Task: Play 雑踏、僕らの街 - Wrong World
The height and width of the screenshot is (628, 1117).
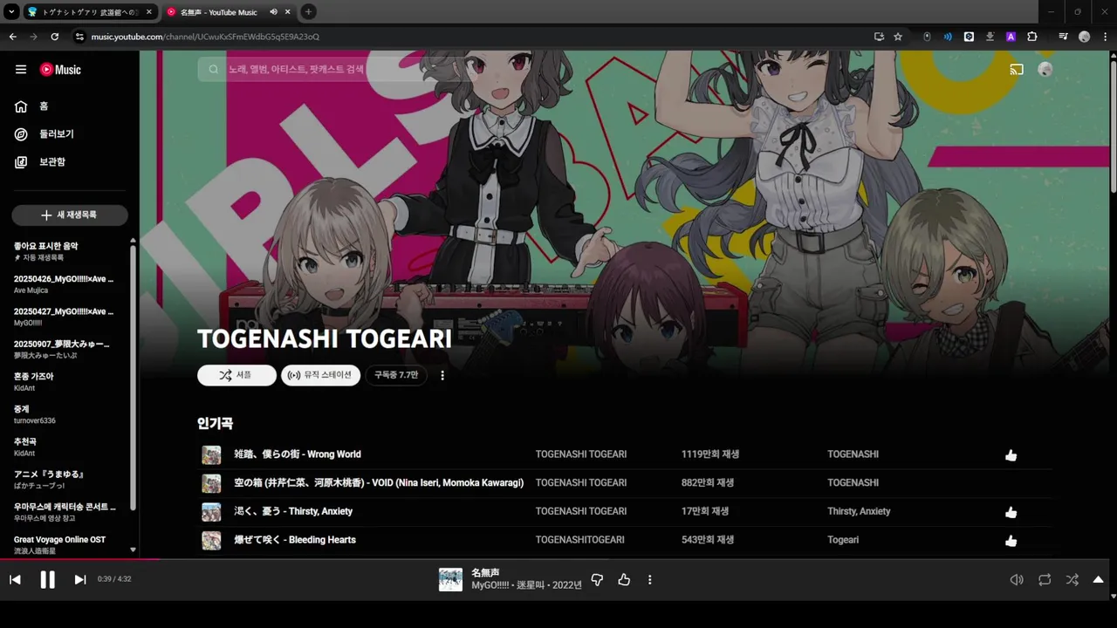Action: [x=298, y=454]
